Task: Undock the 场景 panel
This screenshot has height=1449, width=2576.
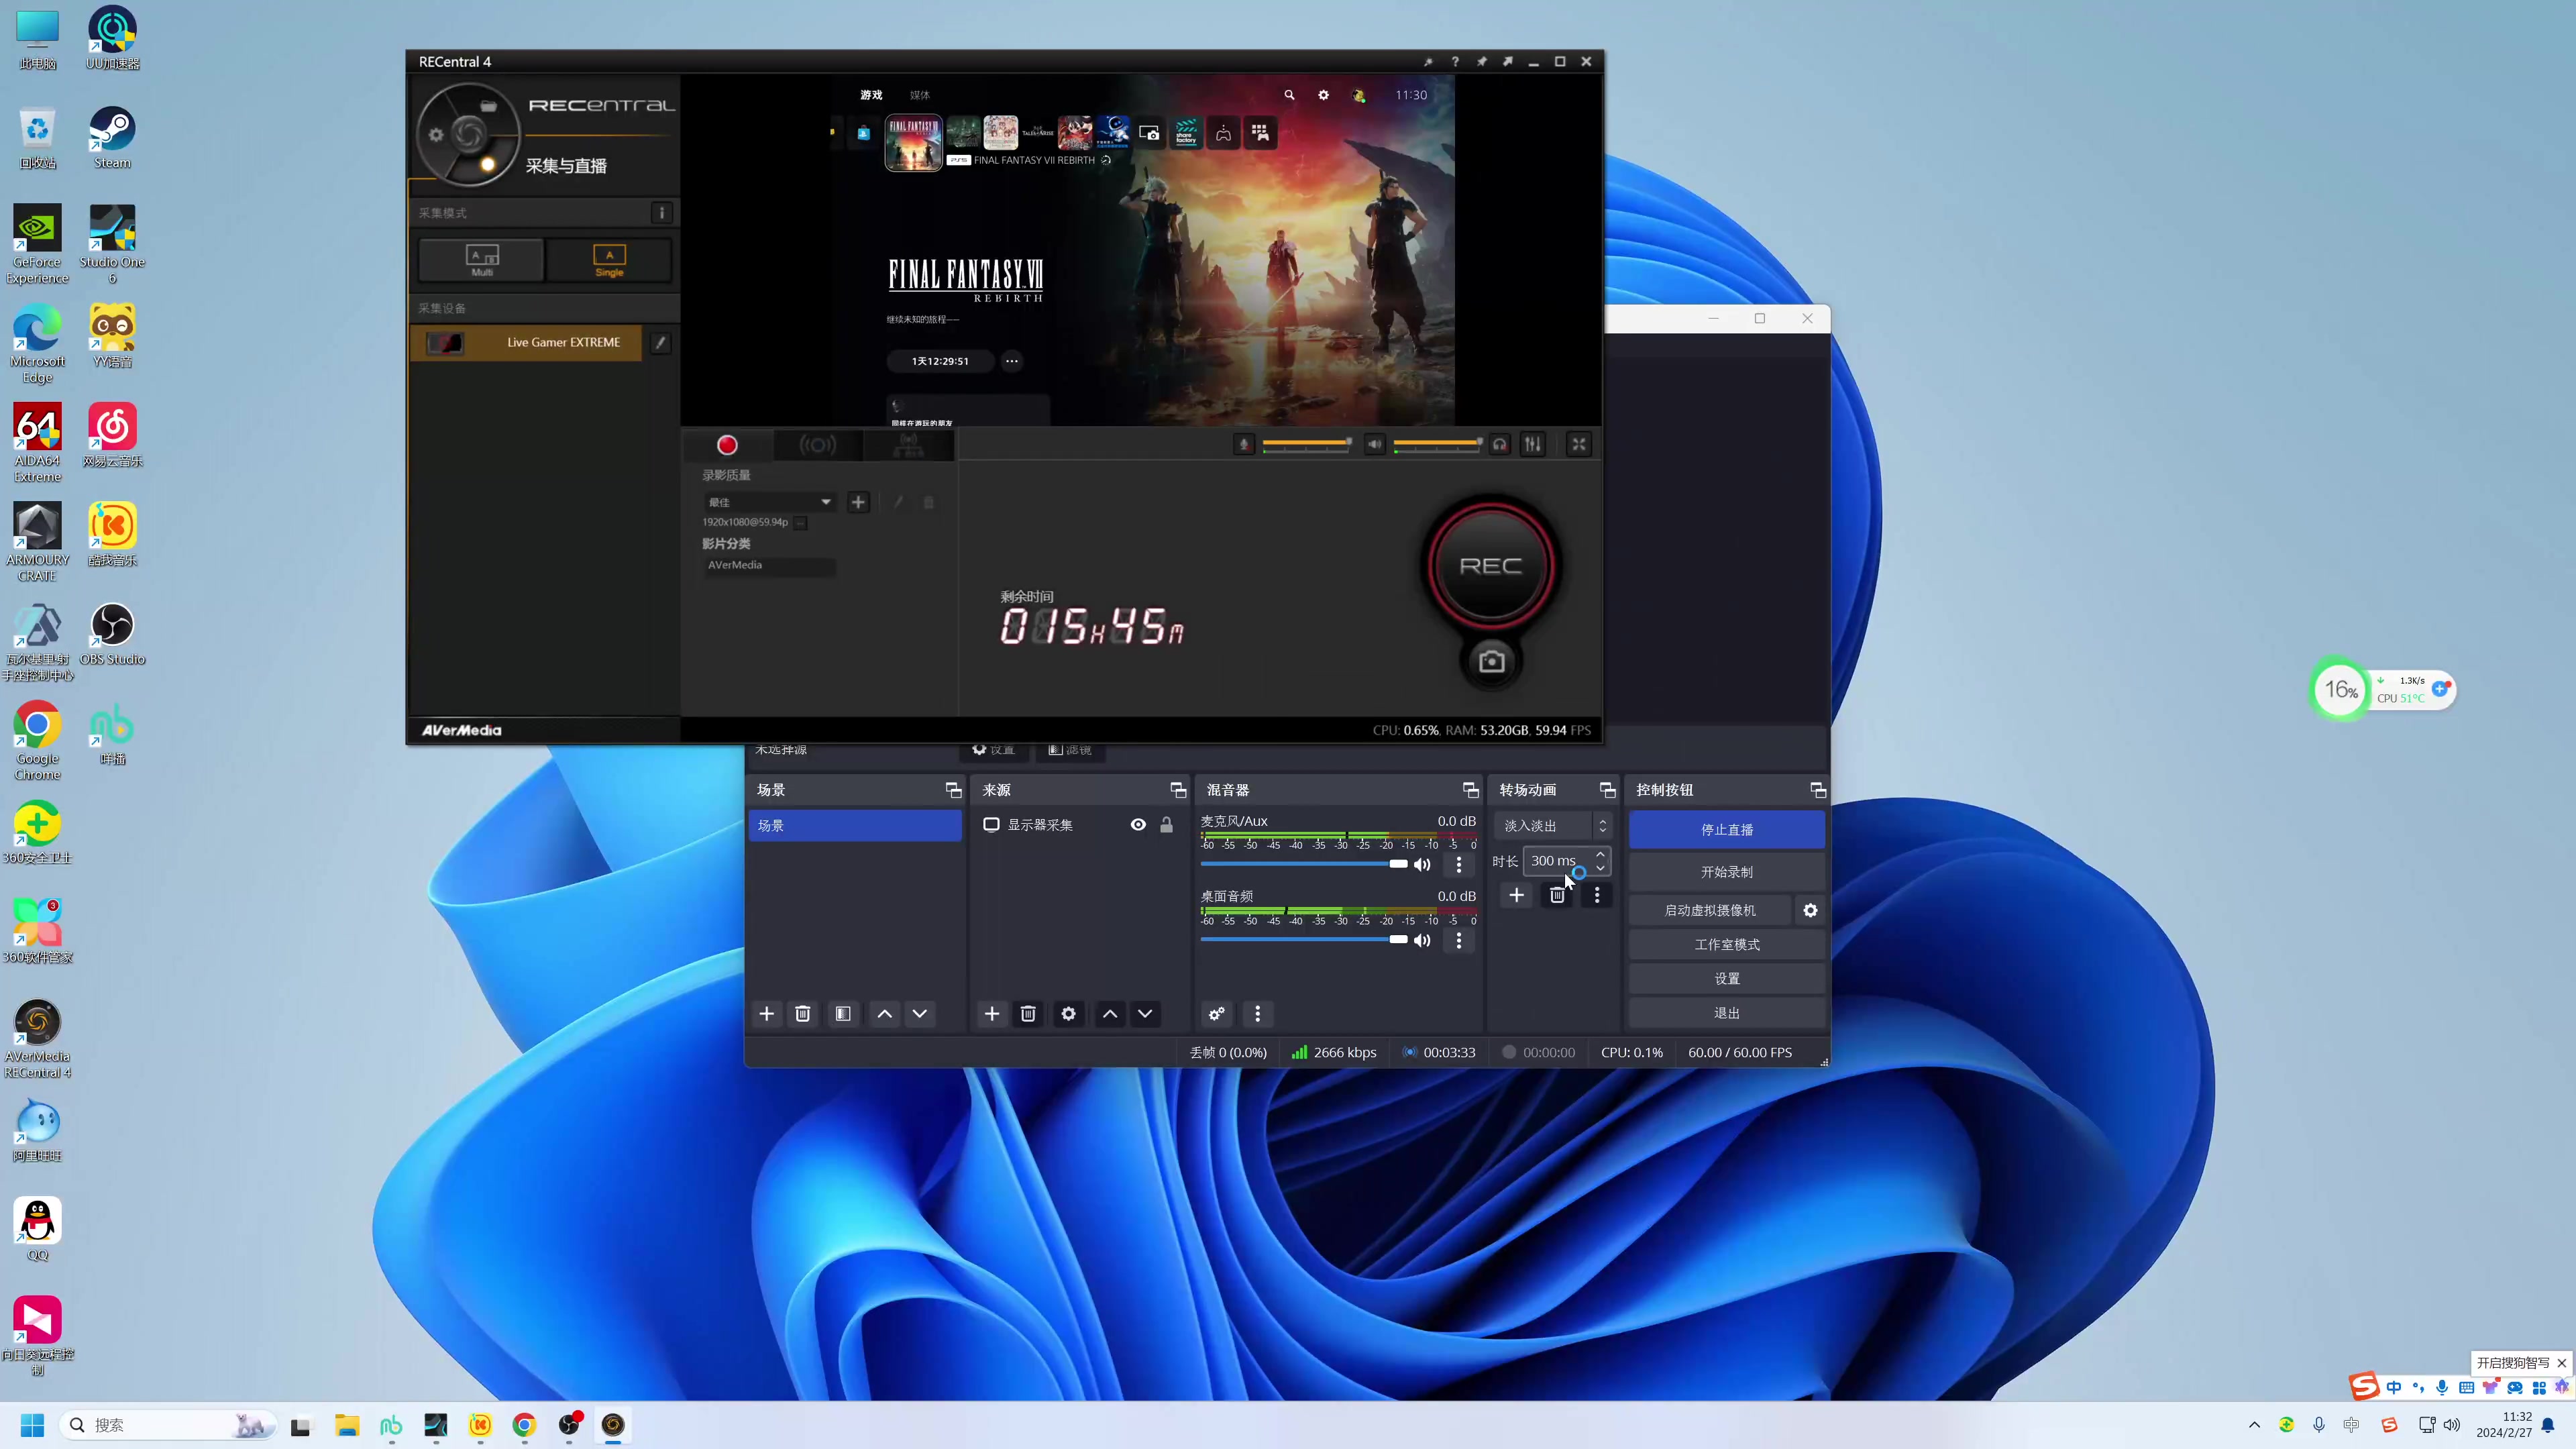Action: pyautogui.click(x=953, y=790)
